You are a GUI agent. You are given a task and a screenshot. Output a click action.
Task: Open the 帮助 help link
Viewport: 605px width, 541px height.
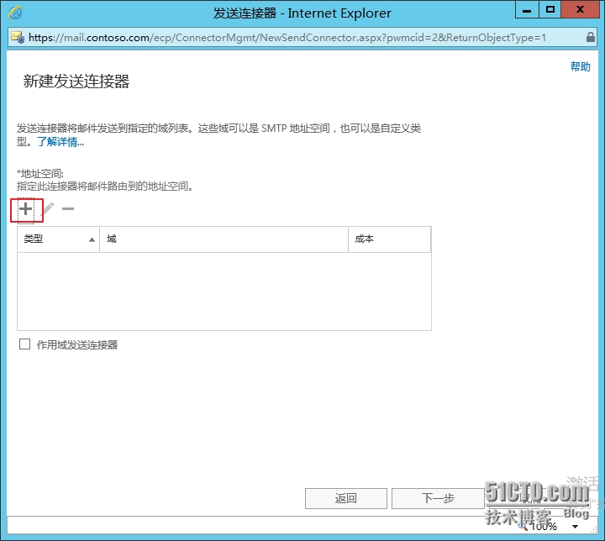click(x=580, y=67)
